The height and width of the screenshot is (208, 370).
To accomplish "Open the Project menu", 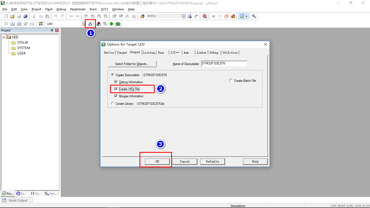I will [x=36, y=9].
